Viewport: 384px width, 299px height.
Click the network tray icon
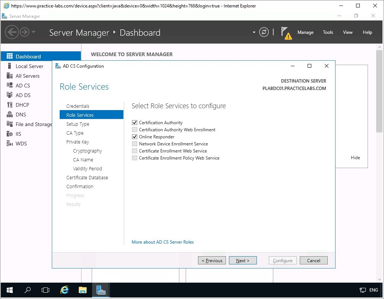[362, 290]
